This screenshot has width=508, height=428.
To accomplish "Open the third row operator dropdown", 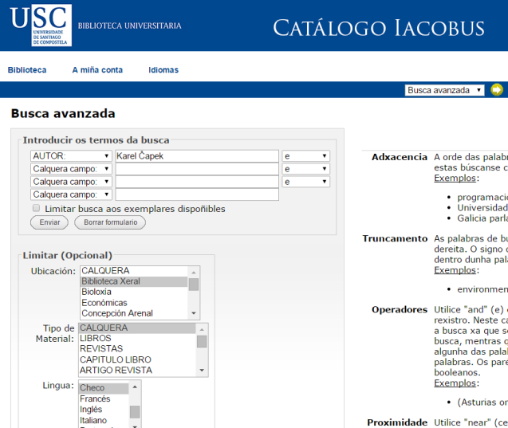I will pyautogui.click(x=306, y=182).
